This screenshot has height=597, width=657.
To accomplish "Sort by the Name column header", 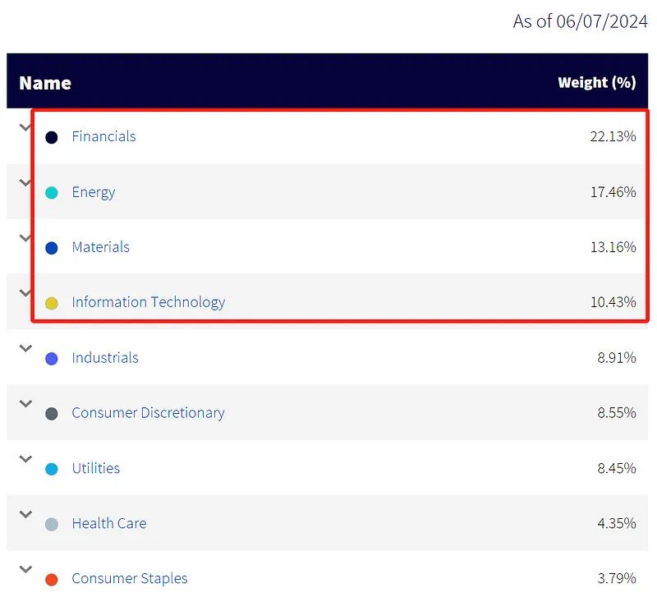I will [45, 83].
